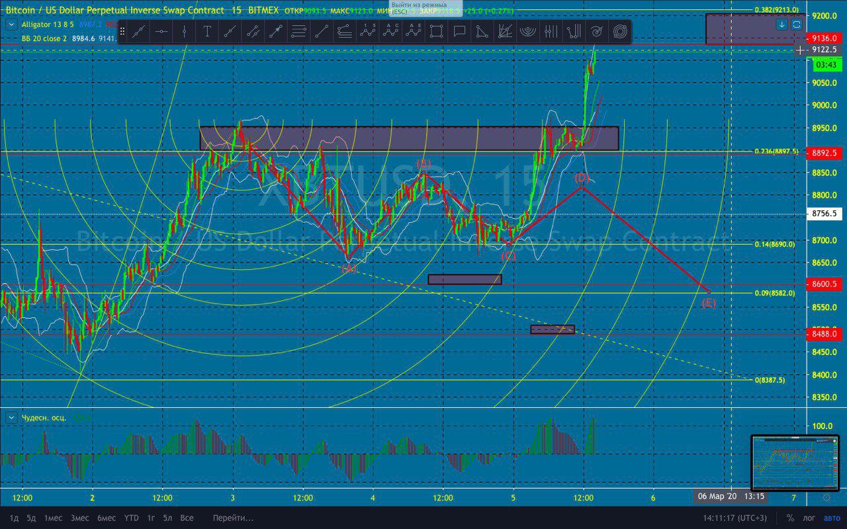The height and width of the screenshot is (529, 847).
Task: Select the Fibonacci speed resistance arcs tool
Action: 528,31
